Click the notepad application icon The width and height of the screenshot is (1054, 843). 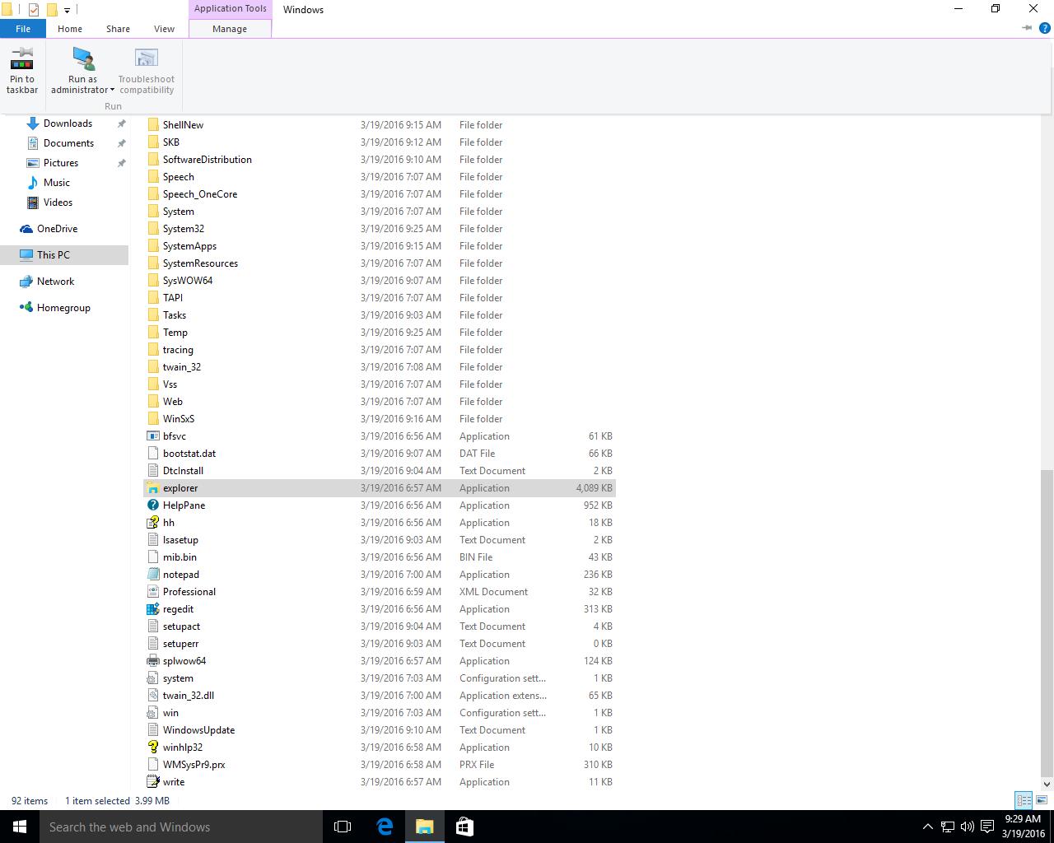point(152,575)
